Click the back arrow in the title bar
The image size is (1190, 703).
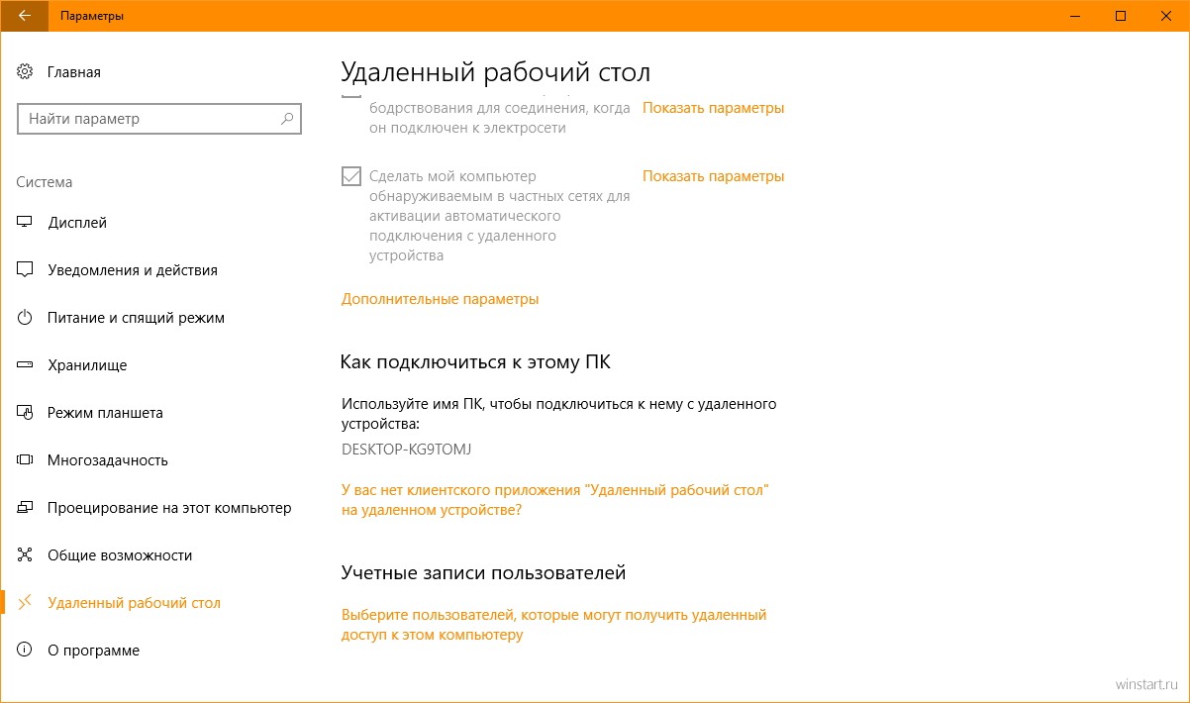click(x=24, y=16)
